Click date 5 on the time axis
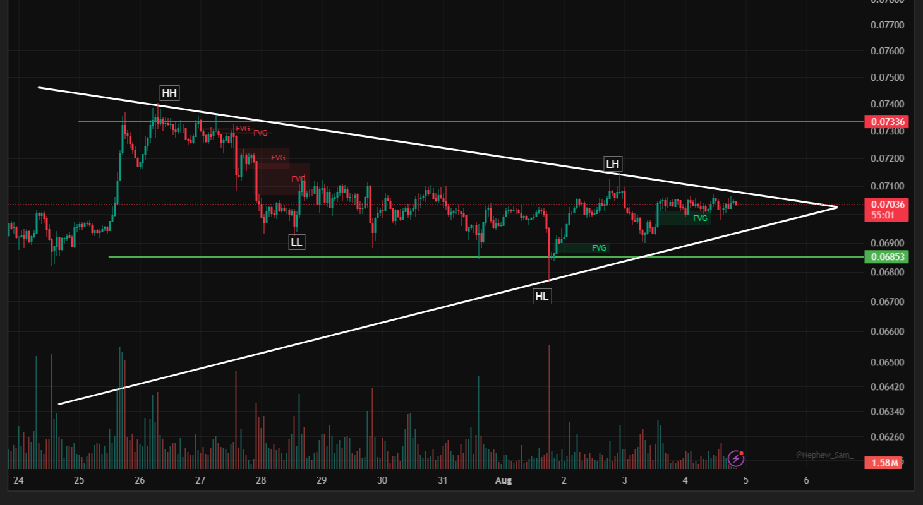The image size is (923, 505). [x=745, y=480]
